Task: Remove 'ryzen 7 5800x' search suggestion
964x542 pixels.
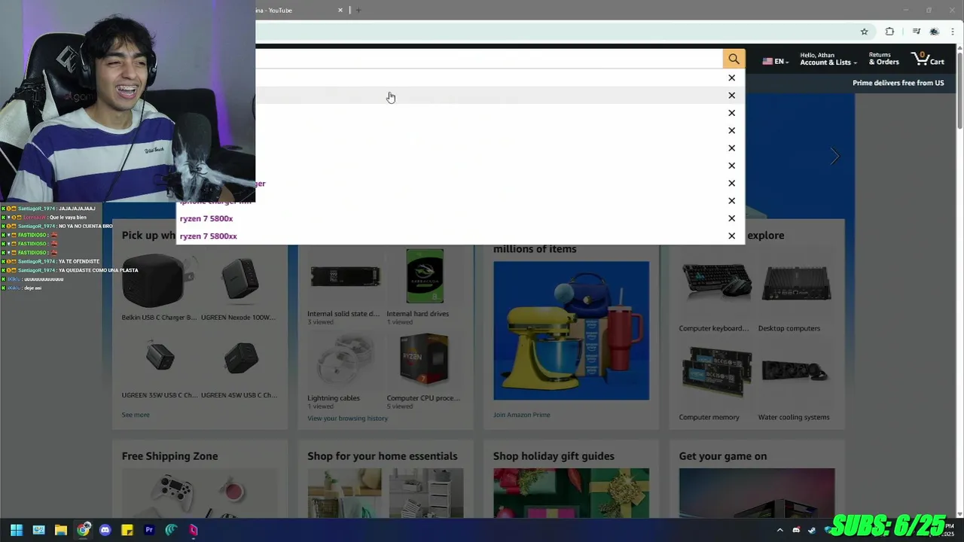Action: [x=731, y=218]
